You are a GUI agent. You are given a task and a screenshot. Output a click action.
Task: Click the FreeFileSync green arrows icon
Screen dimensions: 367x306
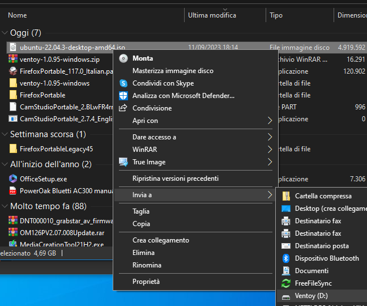tap(286, 283)
